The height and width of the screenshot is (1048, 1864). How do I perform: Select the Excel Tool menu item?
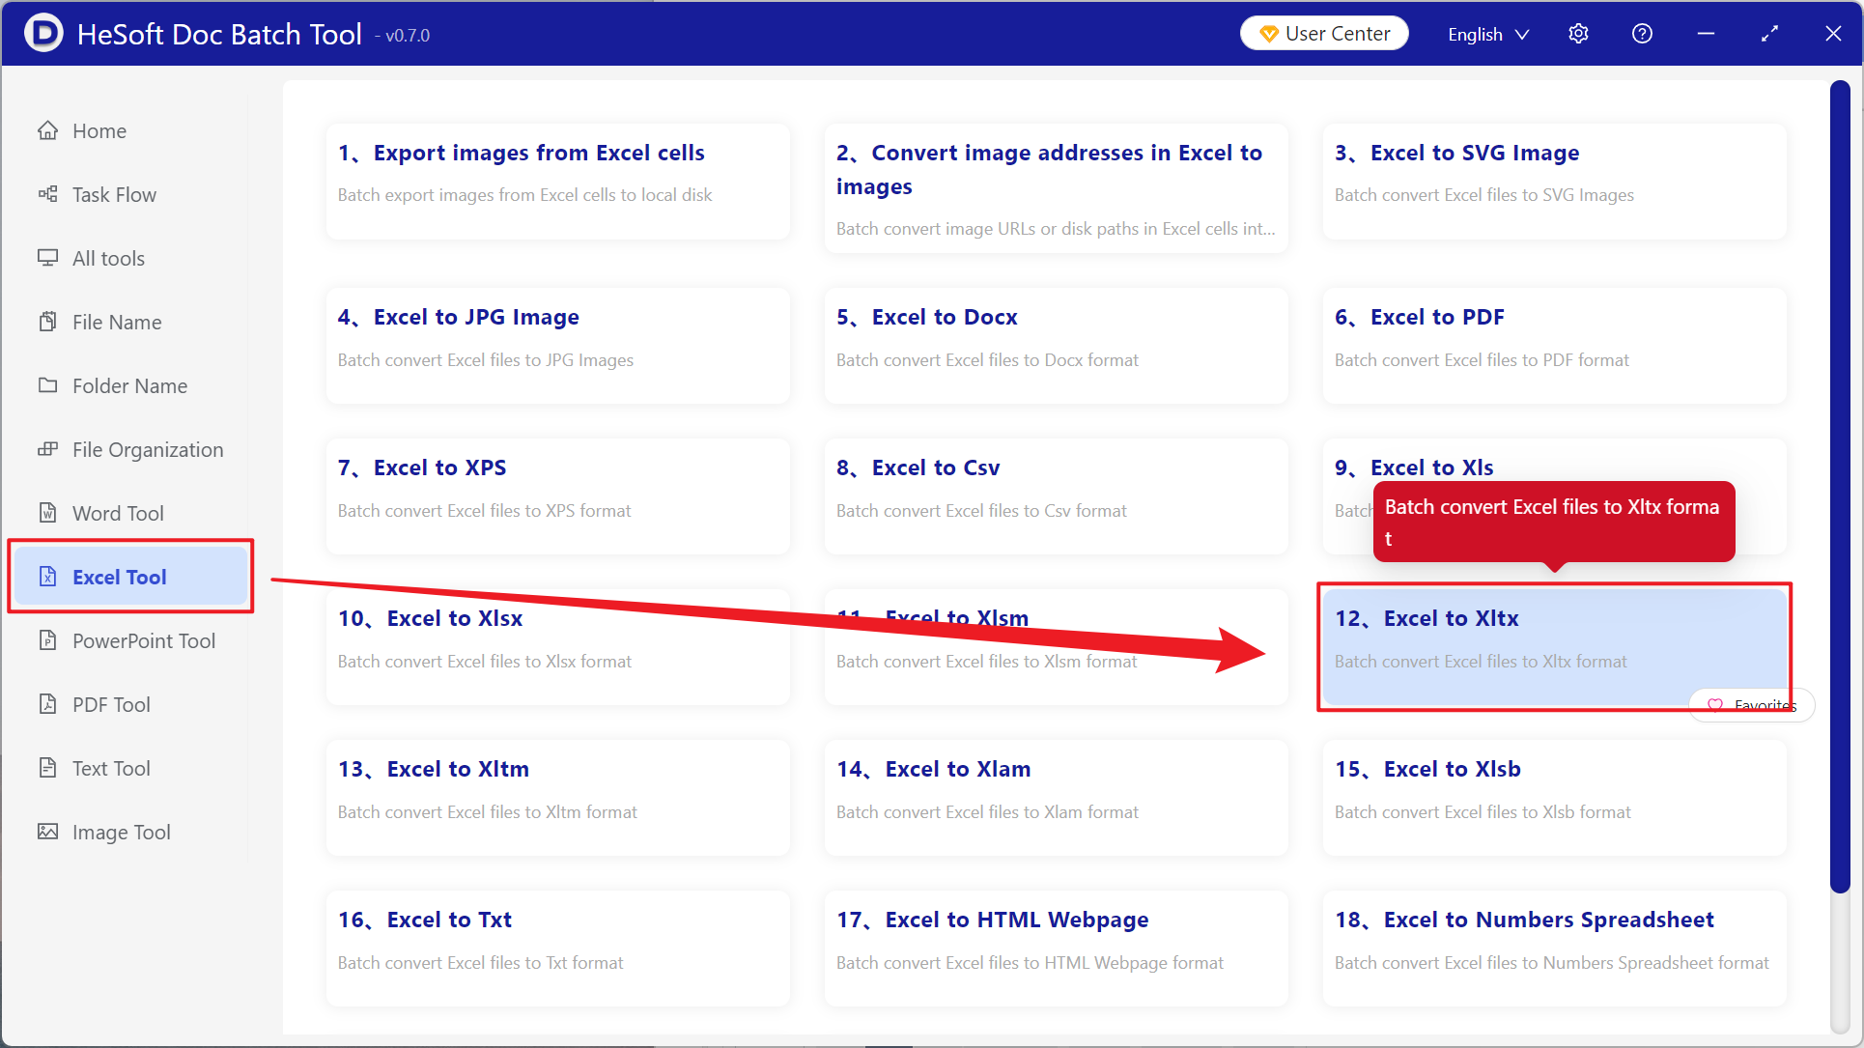pos(132,577)
